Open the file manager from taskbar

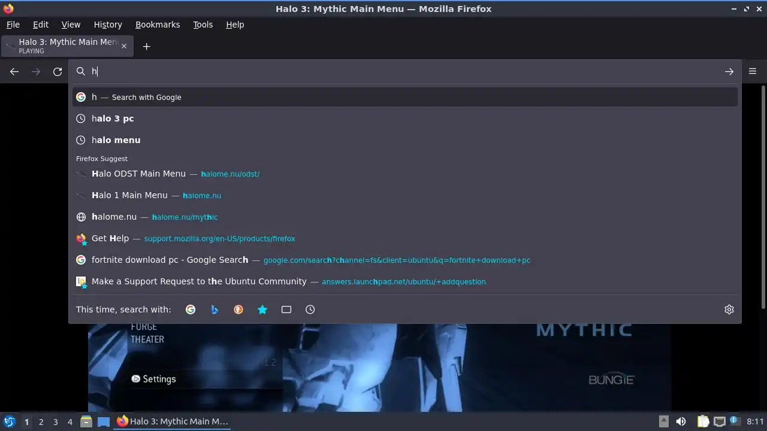tap(86, 421)
